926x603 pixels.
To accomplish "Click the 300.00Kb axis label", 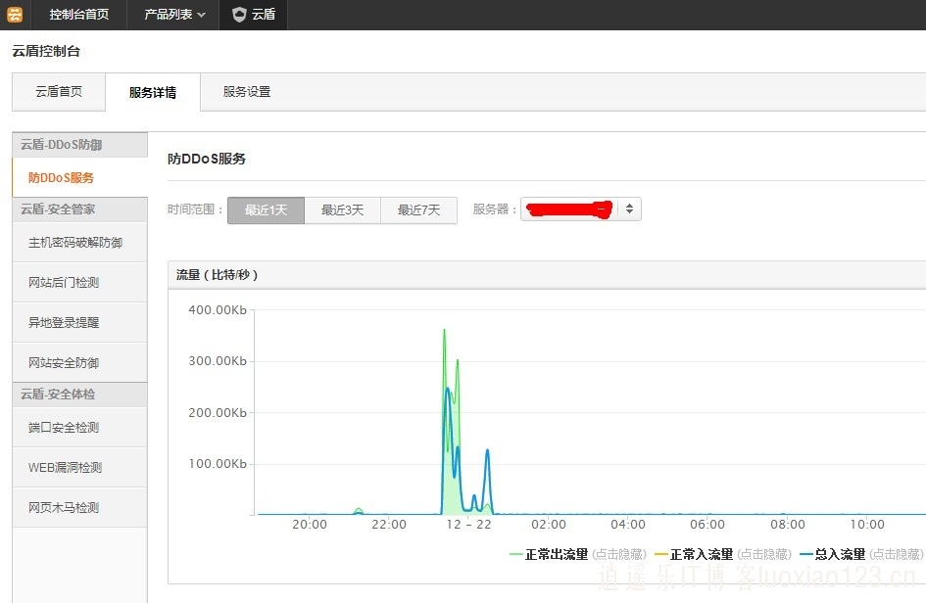I will [x=218, y=360].
